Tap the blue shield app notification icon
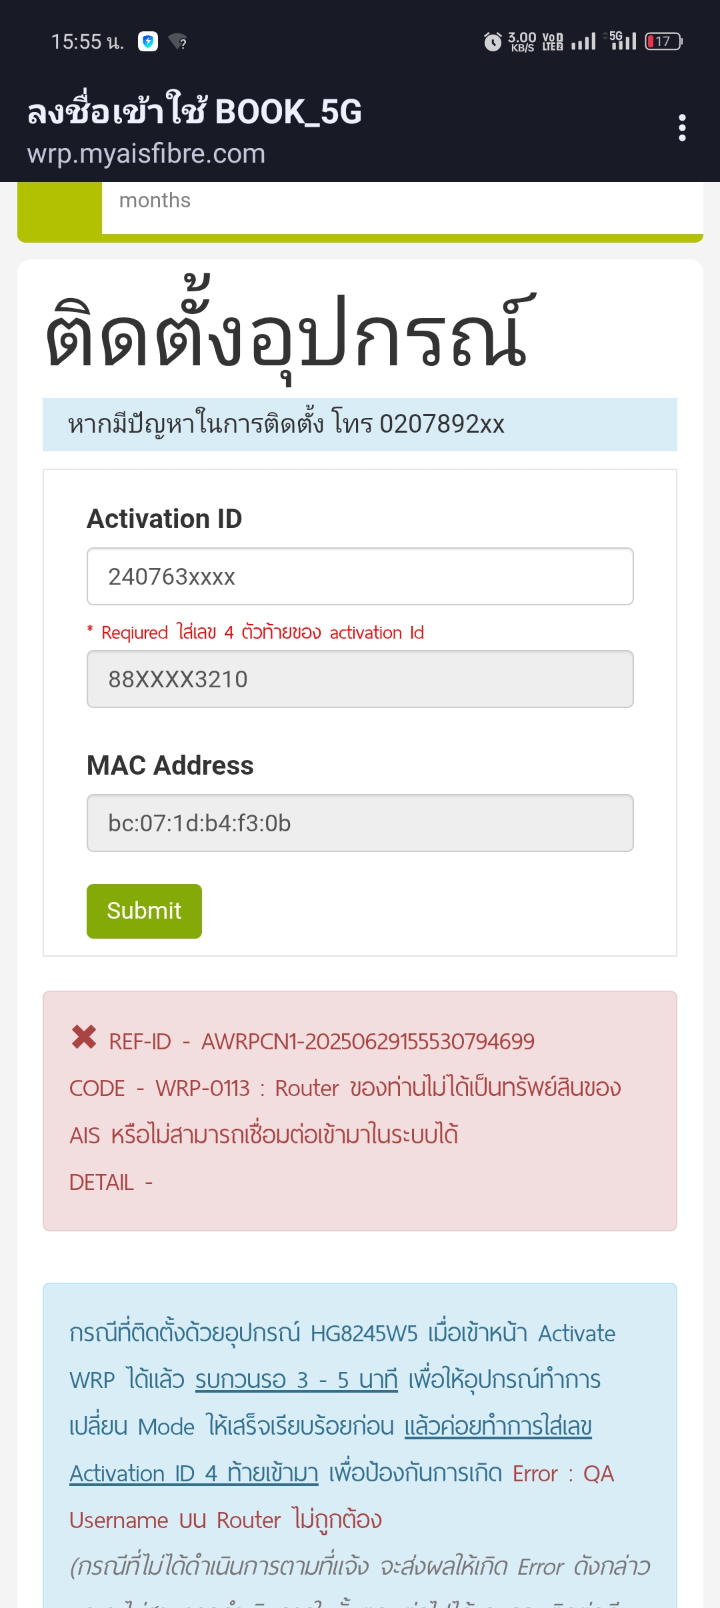Image resolution: width=720 pixels, height=1608 pixels. point(148,41)
